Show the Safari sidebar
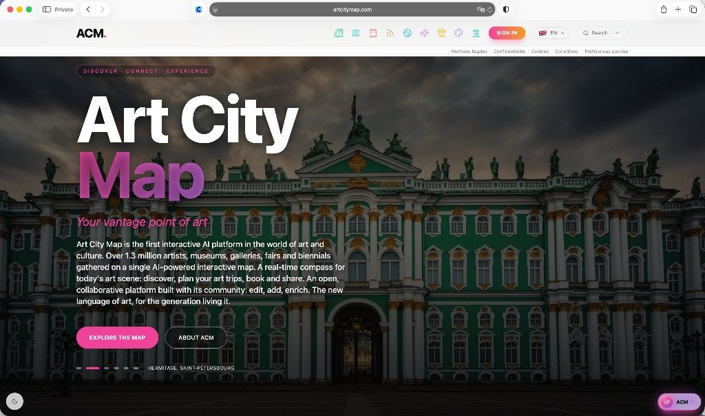The width and height of the screenshot is (705, 416). pos(47,10)
